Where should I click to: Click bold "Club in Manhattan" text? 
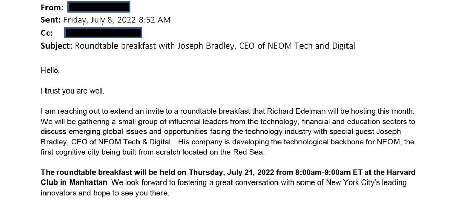click(x=74, y=182)
